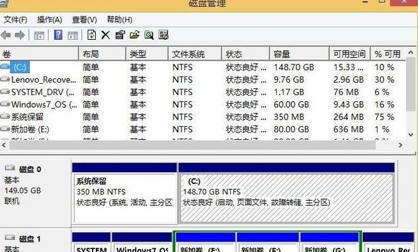This screenshot has width=418, height=252.
Task: Open the Help question mark icon
Action: tap(58, 35)
